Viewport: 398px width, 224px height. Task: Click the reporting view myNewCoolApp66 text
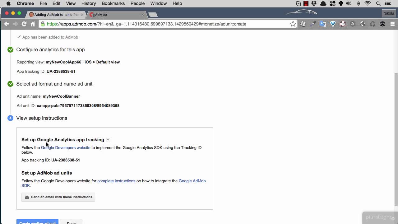click(83, 62)
